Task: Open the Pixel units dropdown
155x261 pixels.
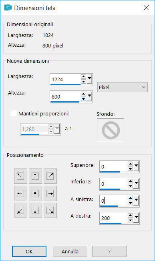Action: (x=122, y=87)
